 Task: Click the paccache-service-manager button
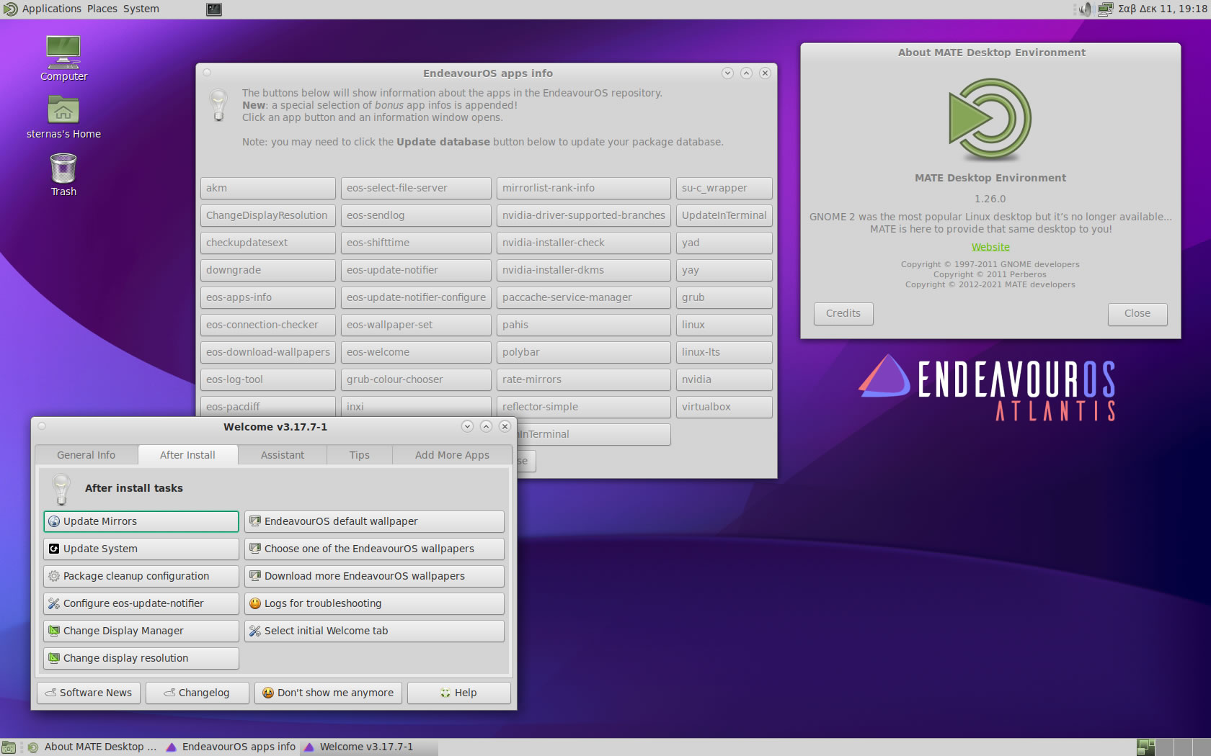[x=583, y=297]
